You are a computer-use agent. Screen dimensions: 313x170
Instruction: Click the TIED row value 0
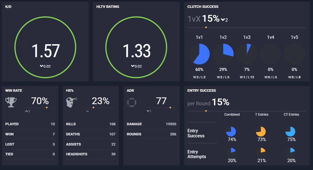pos(54,154)
